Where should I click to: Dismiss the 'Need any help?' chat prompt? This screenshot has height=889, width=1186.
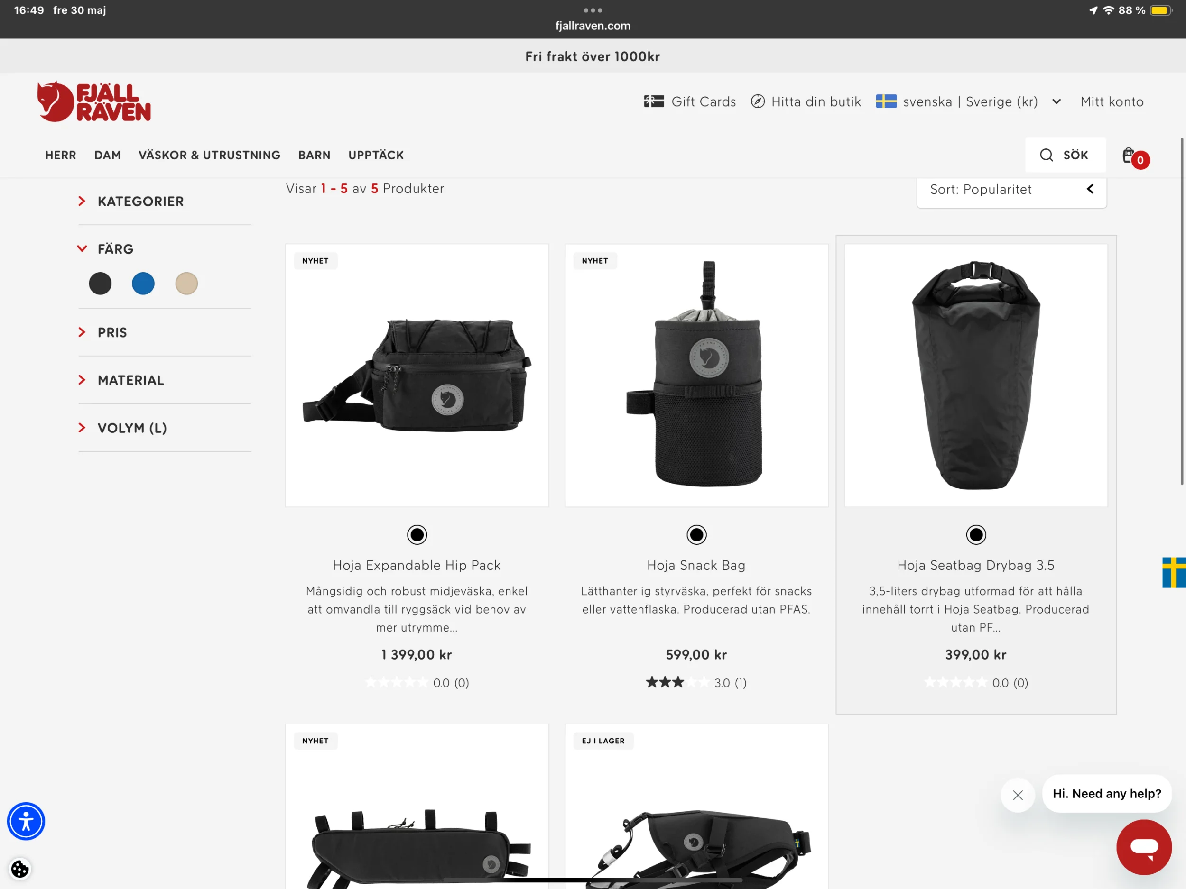pos(1018,795)
